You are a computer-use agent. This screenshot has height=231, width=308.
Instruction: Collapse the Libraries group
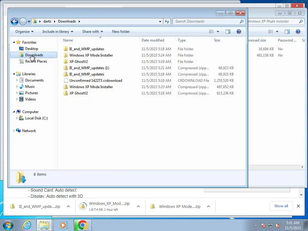(14, 74)
